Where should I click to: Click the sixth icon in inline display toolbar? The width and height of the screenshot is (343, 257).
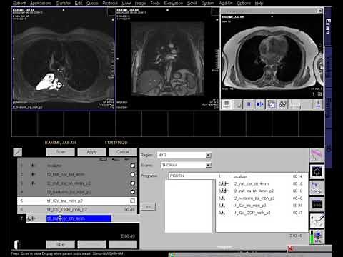(283, 104)
